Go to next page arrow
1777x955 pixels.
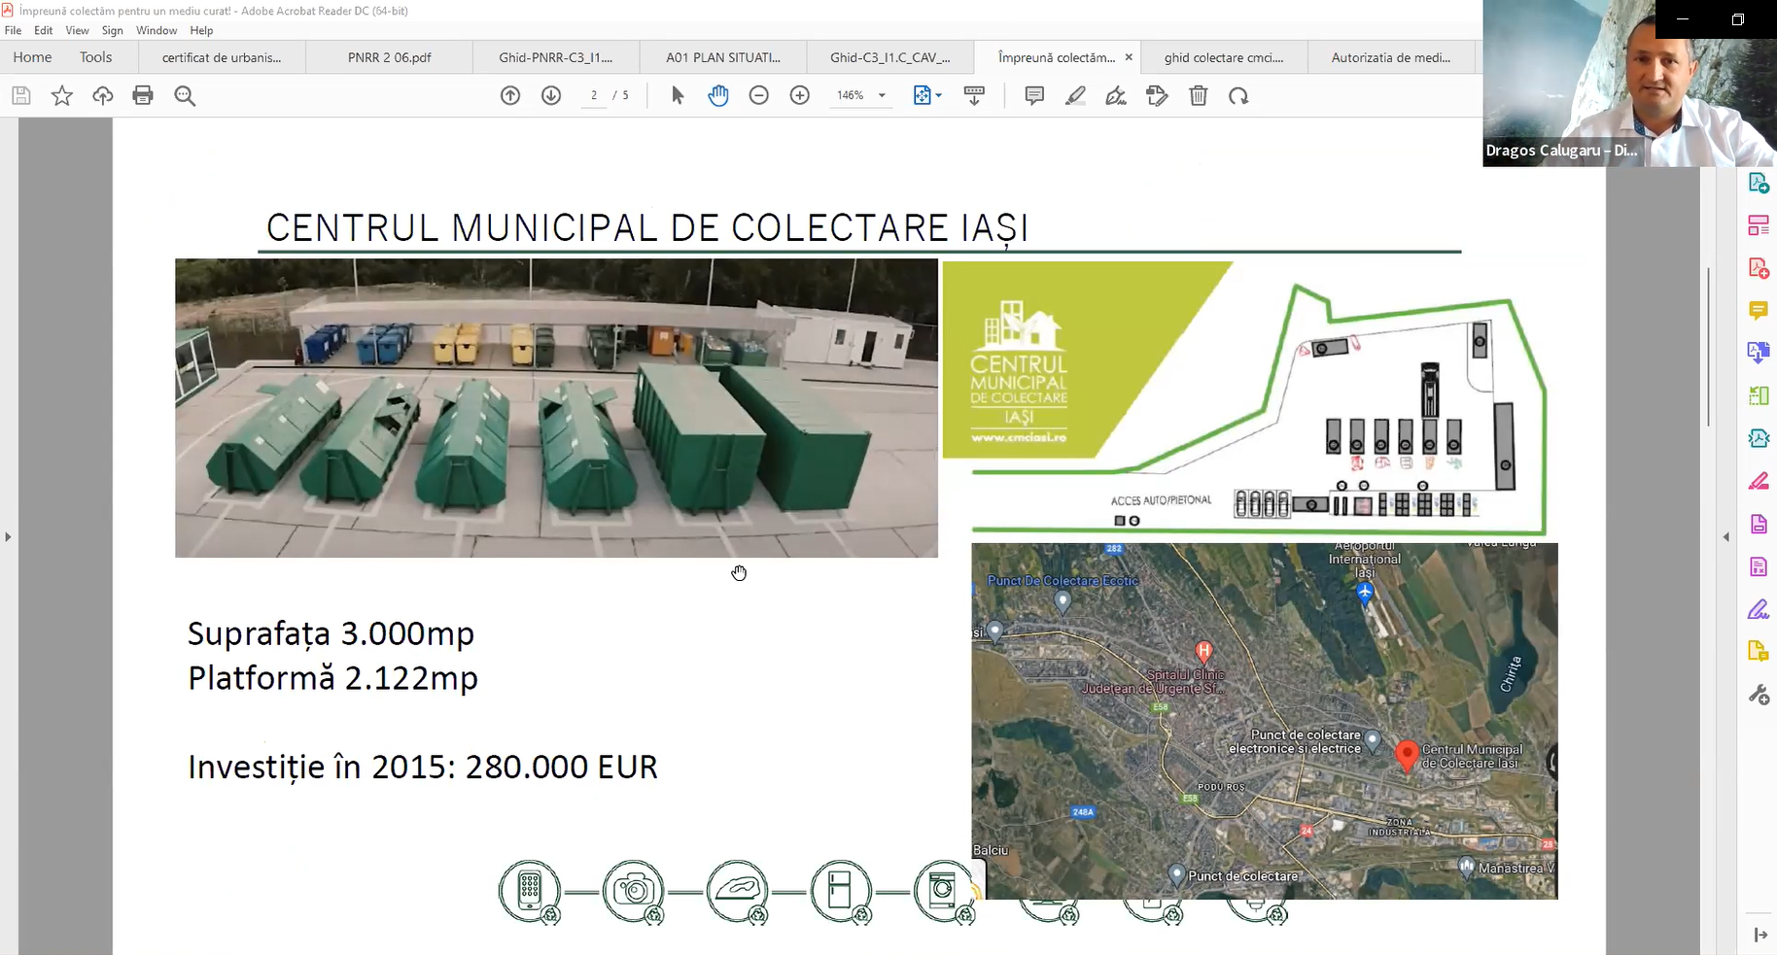point(551,95)
